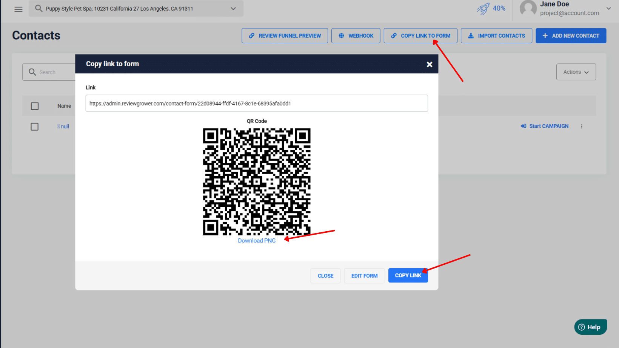Viewport: 619px width, 348px height.
Task: Sort by Name column header
Action: pos(64,106)
